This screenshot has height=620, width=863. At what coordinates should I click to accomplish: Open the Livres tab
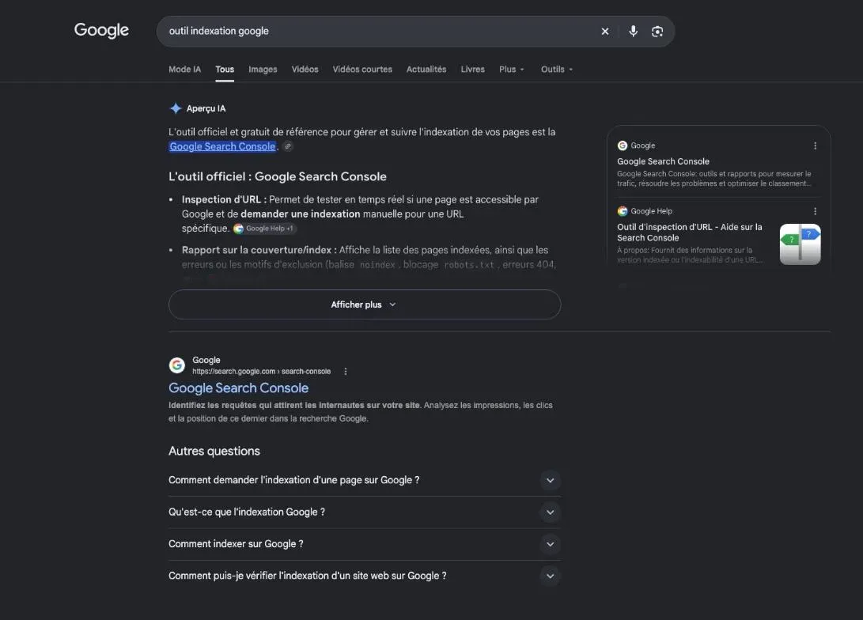pos(473,70)
